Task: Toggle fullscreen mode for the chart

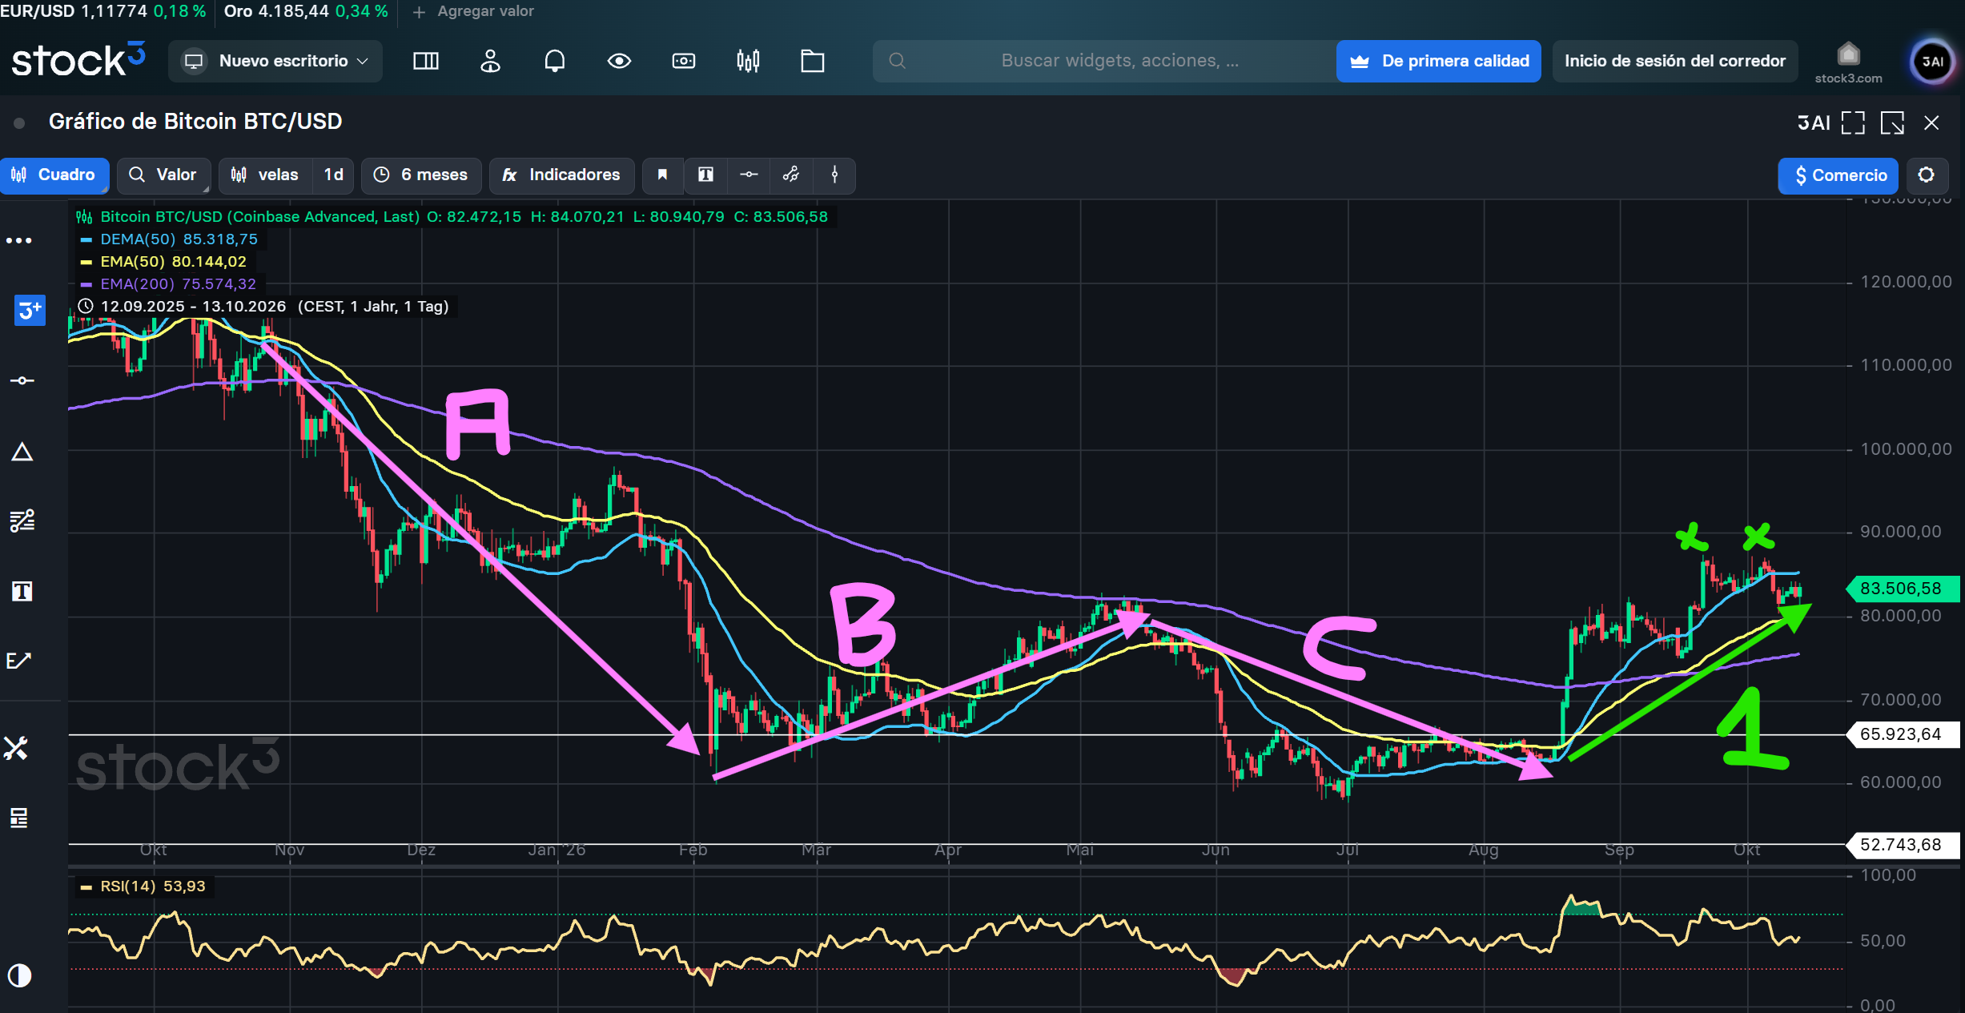Action: 1853,123
